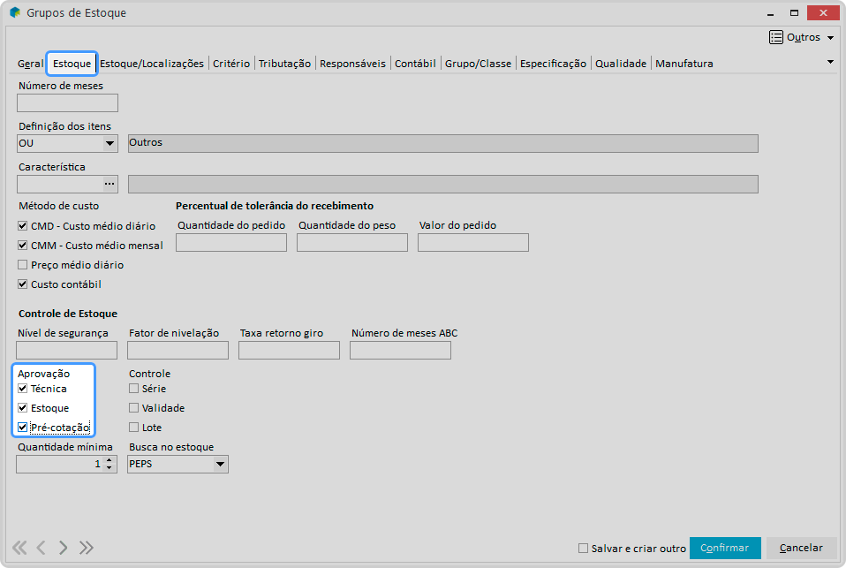Switch to the Contábil tab
Screen dimensions: 846x568
click(415, 64)
